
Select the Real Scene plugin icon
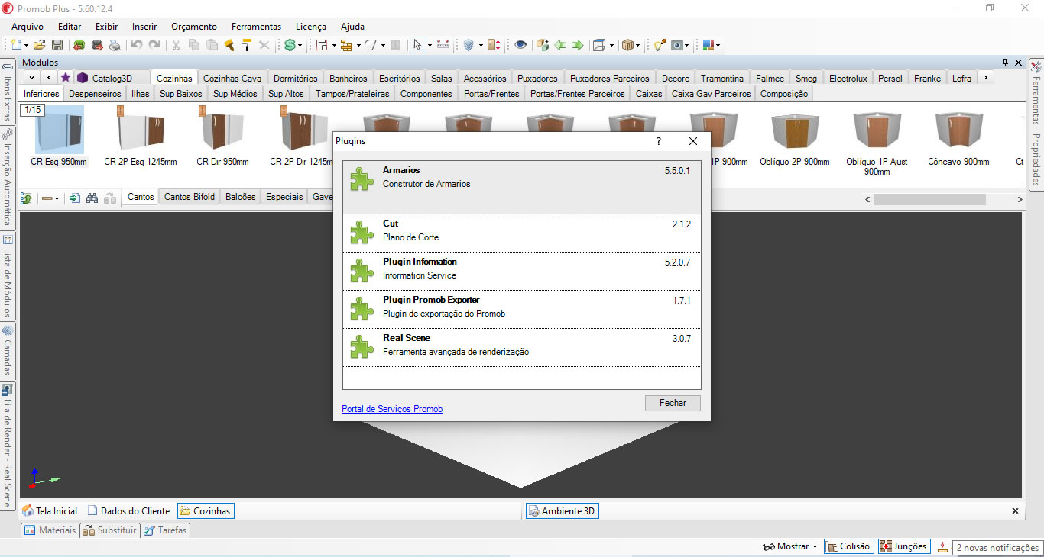pyautogui.click(x=362, y=346)
